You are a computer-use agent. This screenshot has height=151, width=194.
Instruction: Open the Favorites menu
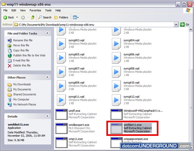pyautogui.click(x=35, y=10)
